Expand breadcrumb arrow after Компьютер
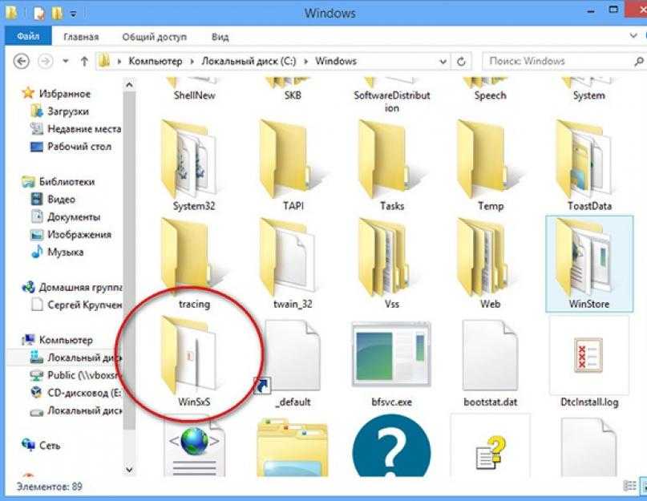 [x=192, y=62]
